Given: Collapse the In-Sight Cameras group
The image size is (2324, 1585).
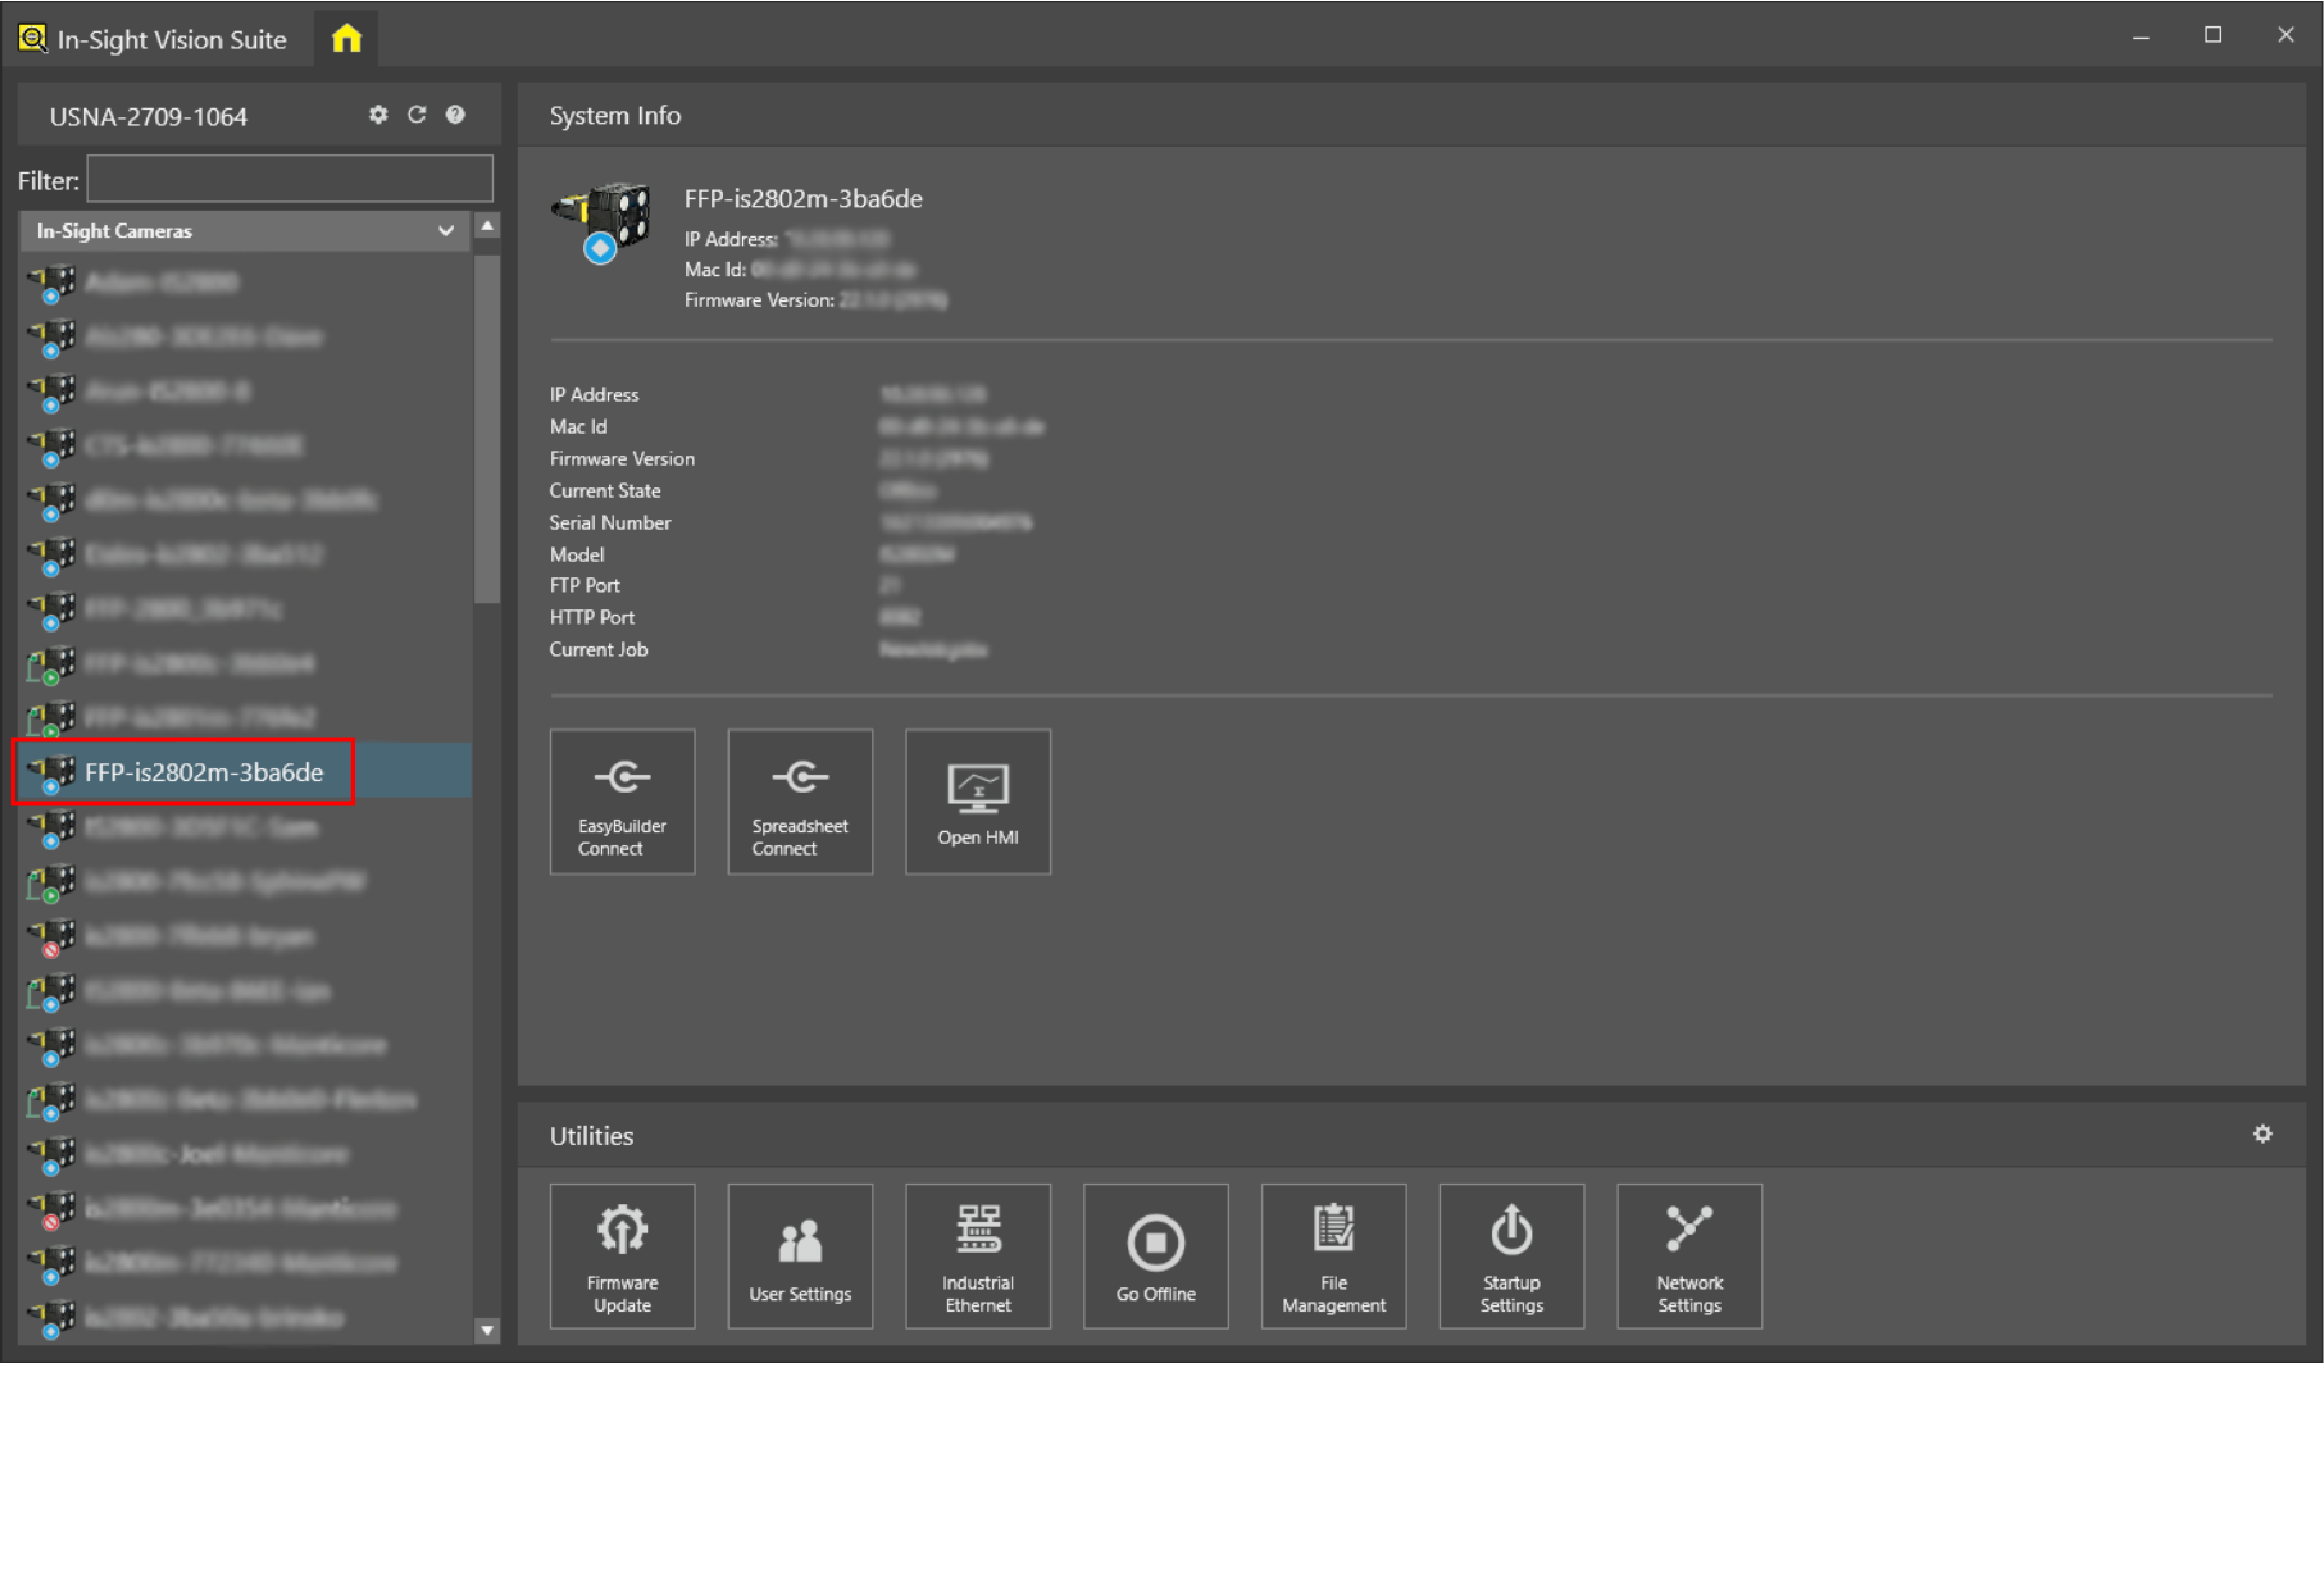Looking at the screenshot, I should pyautogui.click(x=445, y=231).
